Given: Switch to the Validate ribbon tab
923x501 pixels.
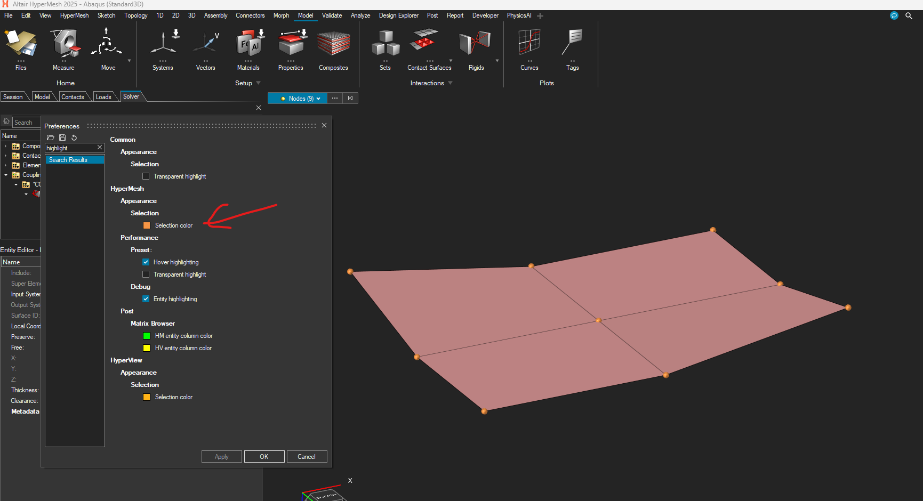Looking at the screenshot, I should [x=332, y=15].
